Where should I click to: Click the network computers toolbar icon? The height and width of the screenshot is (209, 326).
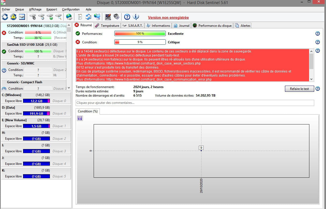pos(97,17)
